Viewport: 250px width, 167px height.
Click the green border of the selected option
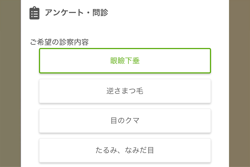click(125, 49)
